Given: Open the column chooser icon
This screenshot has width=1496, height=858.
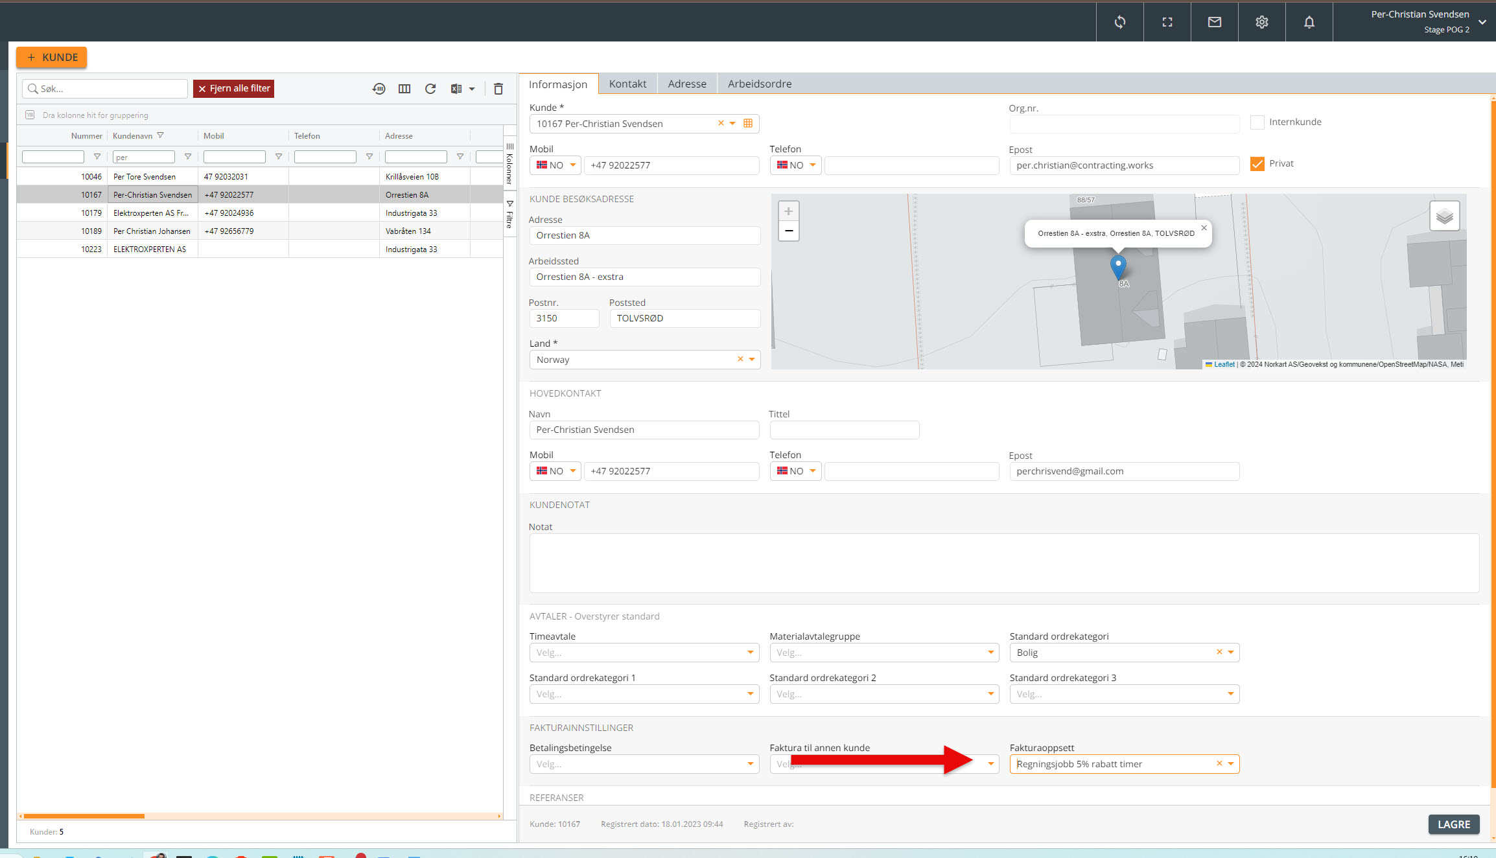Looking at the screenshot, I should click(x=404, y=89).
